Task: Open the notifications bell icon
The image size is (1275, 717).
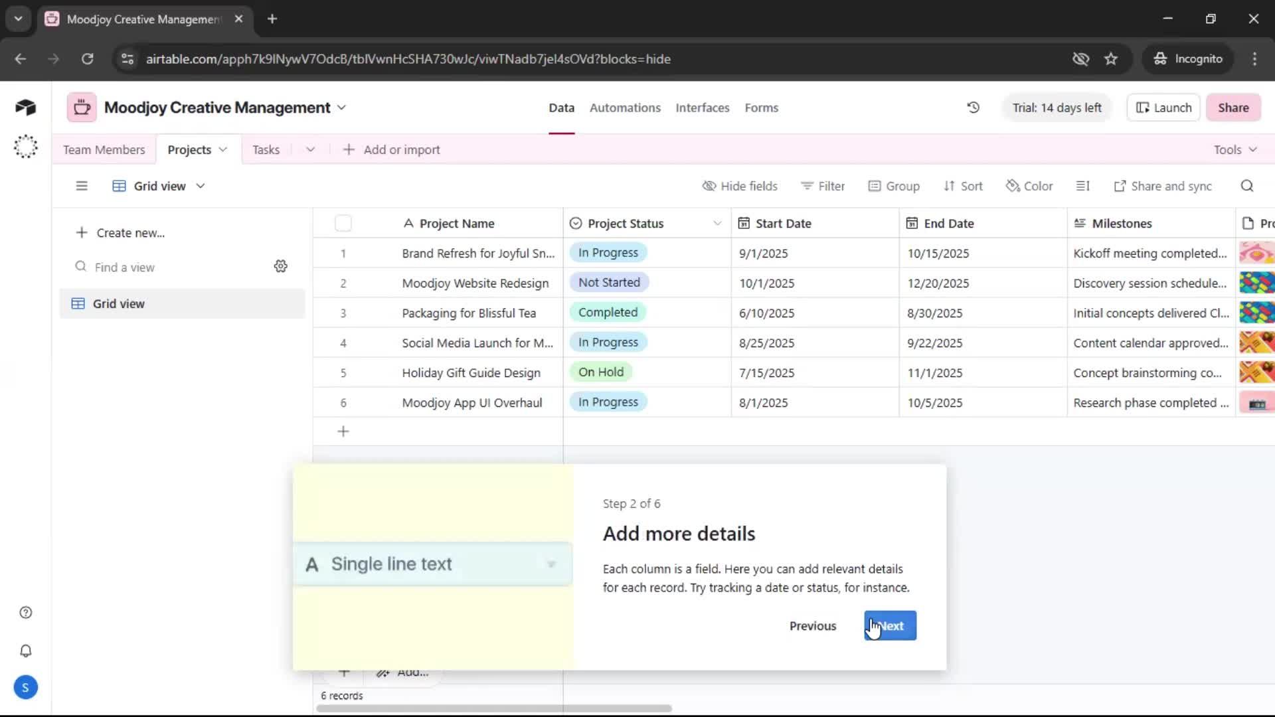Action: click(x=26, y=651)
